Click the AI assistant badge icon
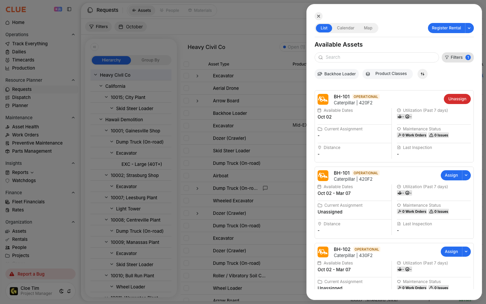 58,9
